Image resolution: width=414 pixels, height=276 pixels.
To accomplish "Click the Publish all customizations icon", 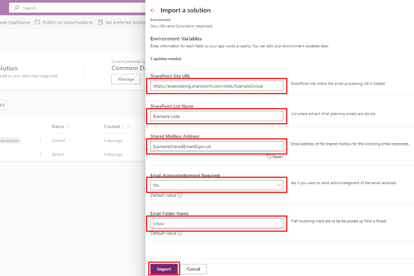I will pyautogui.click(x=38, y=22).
